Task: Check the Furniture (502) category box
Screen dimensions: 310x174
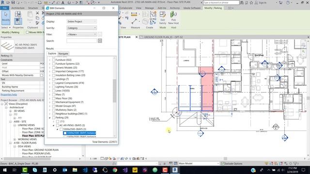Action: click(x=54, y=60)
